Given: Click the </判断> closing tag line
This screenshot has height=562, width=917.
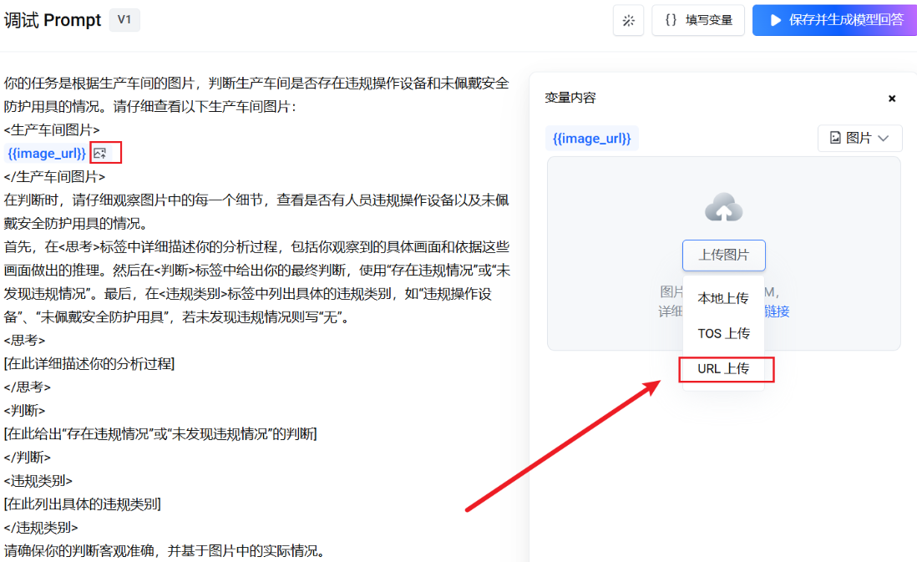Looking at the screenshot, I should pyautogui.click(x=28, y=458).
